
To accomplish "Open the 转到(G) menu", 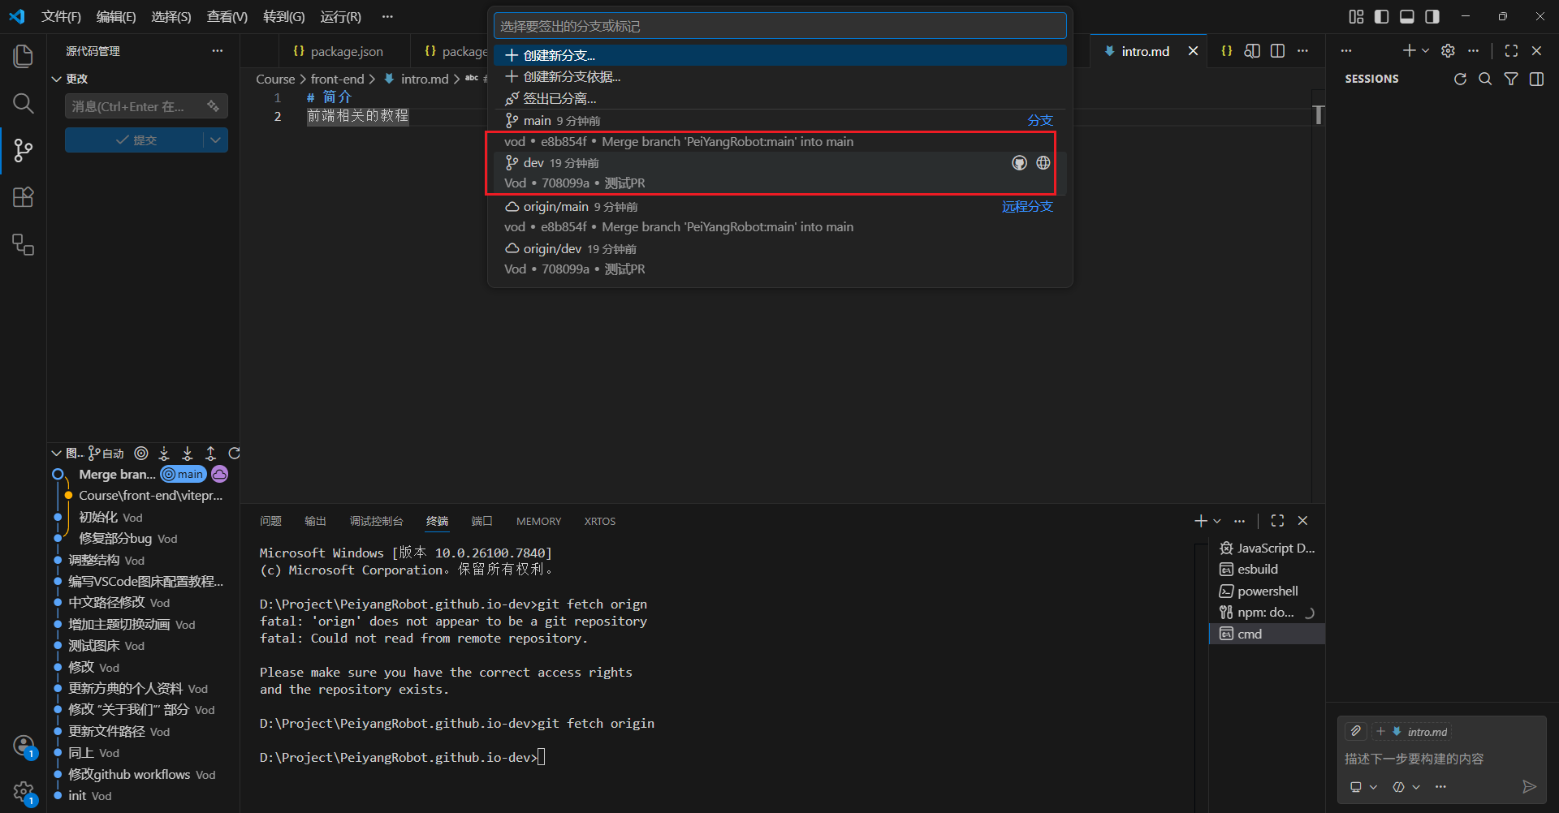I will (284, 16).
